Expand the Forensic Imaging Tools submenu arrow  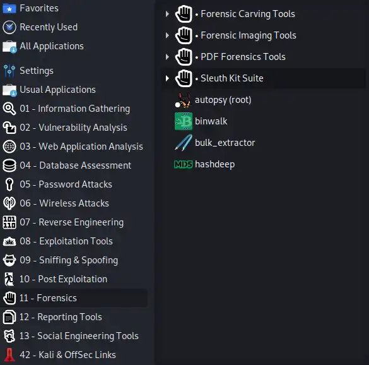pyautogui.click(x=167, y=35)
